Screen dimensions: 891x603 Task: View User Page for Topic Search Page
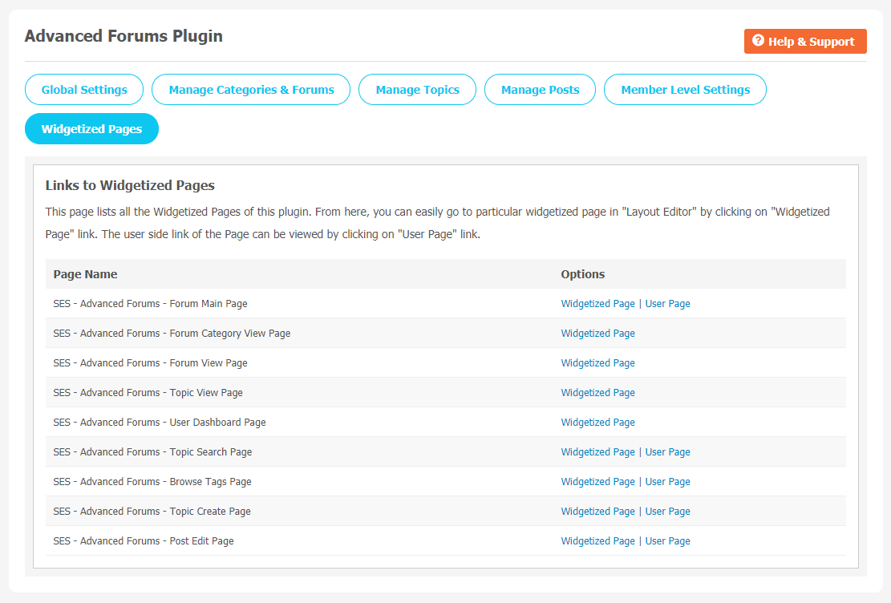click(x=667, y=452)
